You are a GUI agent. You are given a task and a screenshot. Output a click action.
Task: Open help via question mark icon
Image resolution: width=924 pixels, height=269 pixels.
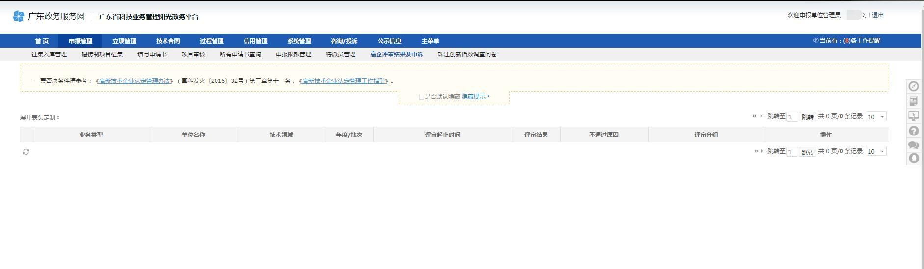pyautogui.click(x=913, y=131)
